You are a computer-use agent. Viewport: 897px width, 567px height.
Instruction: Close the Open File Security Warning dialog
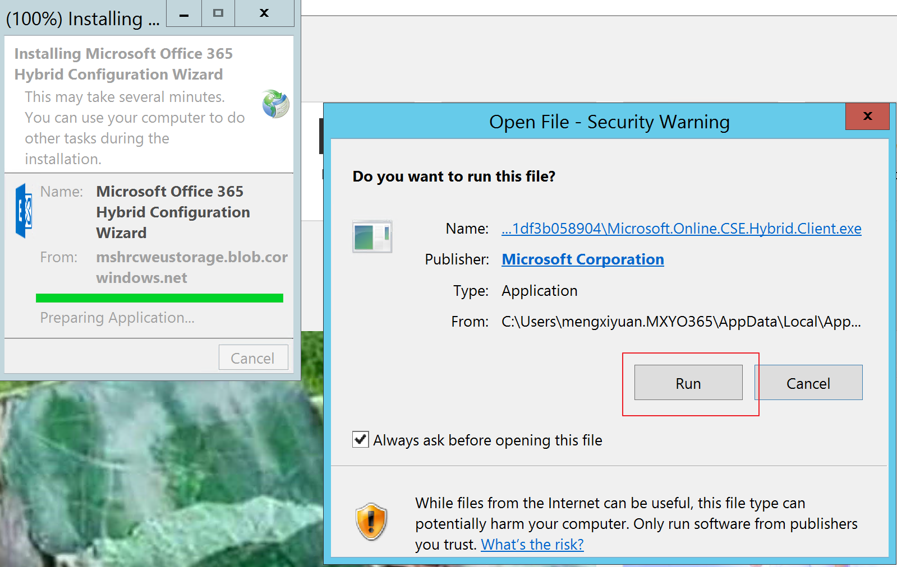click(868, 116)
